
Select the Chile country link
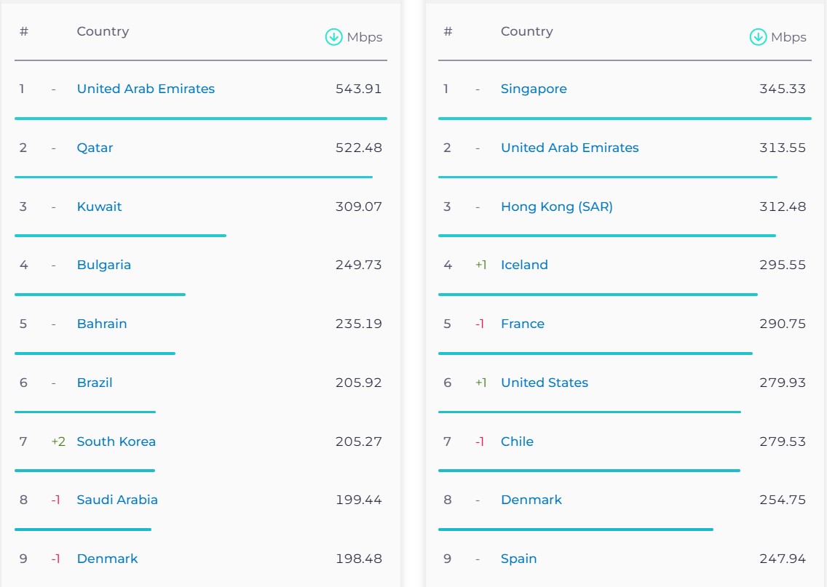(517, 442)
